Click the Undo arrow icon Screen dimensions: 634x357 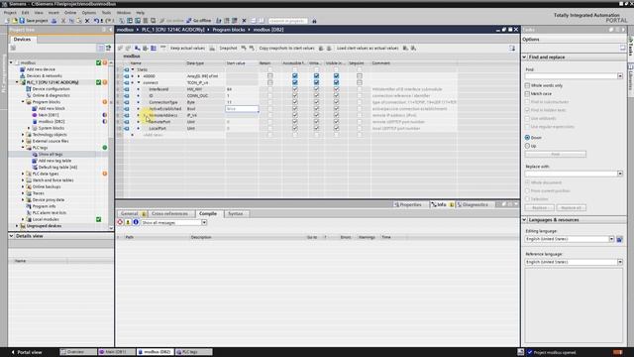[96, 21]
